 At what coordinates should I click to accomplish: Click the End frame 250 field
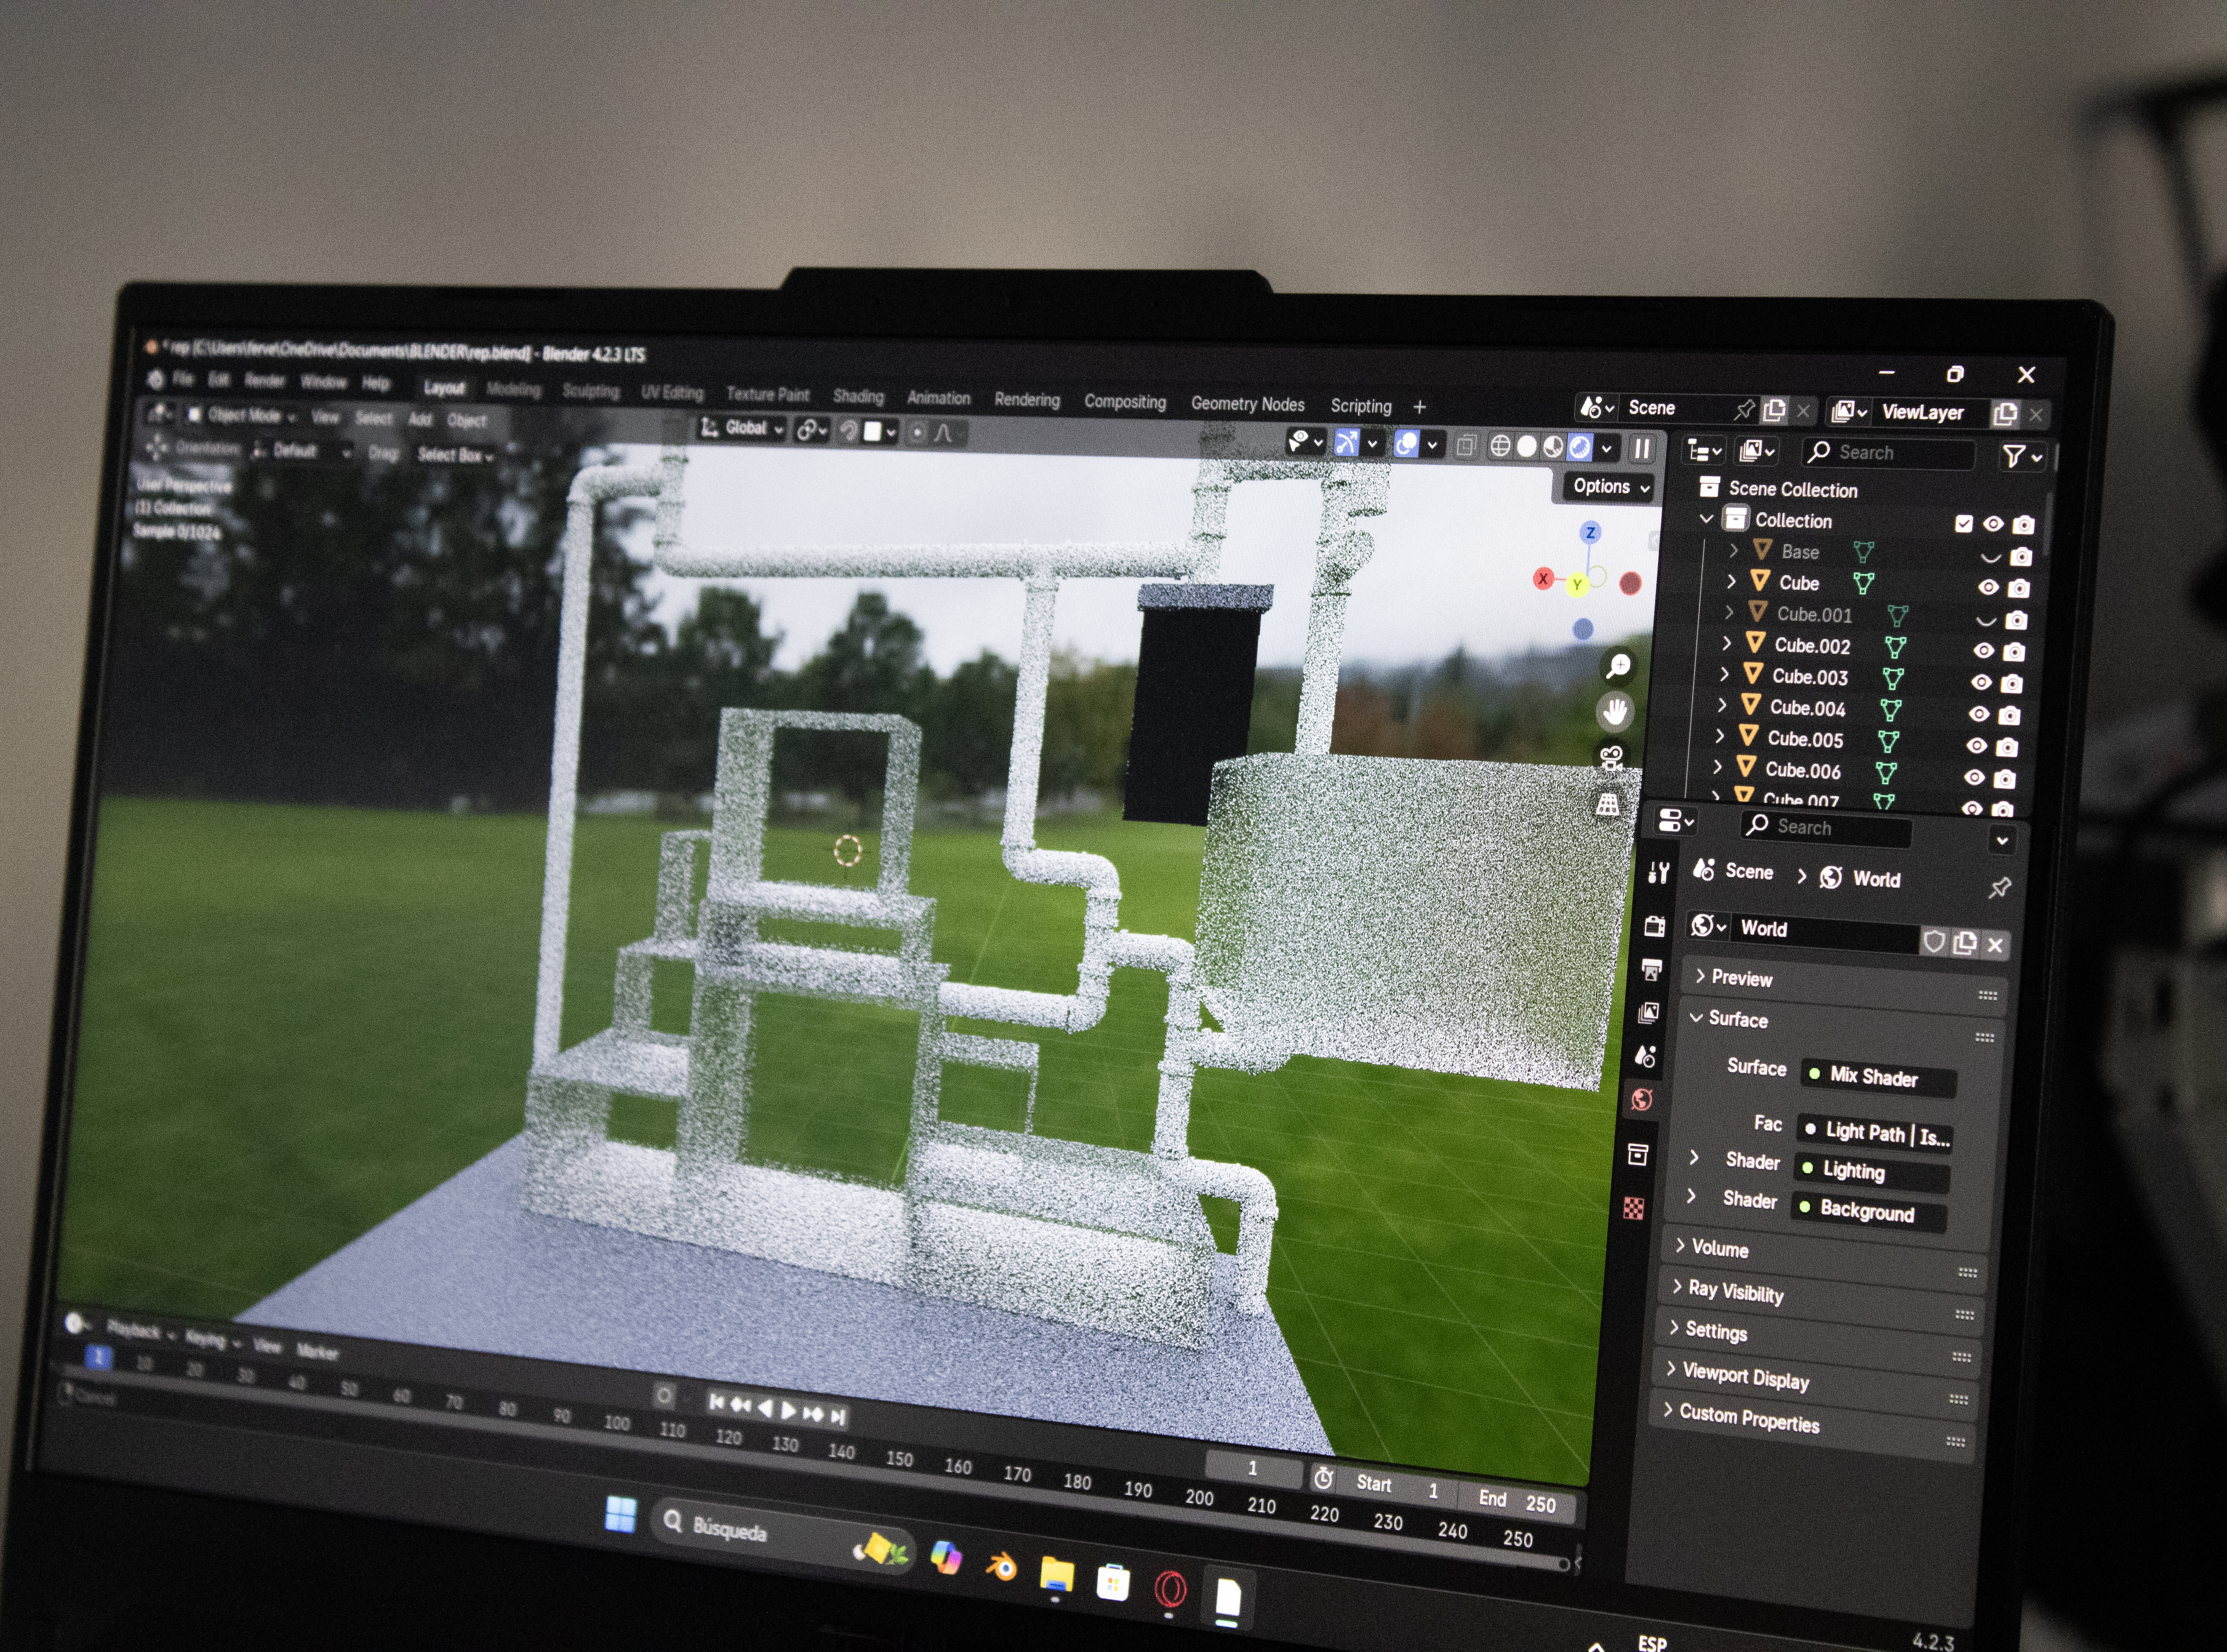coord(1519,1502)
